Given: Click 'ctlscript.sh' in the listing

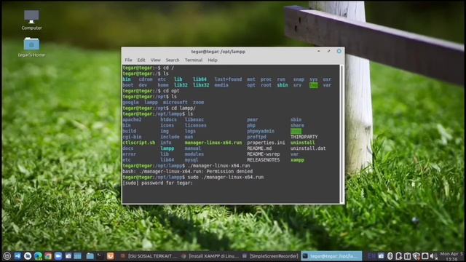Looking at the screenshot, I should (139, 143).
